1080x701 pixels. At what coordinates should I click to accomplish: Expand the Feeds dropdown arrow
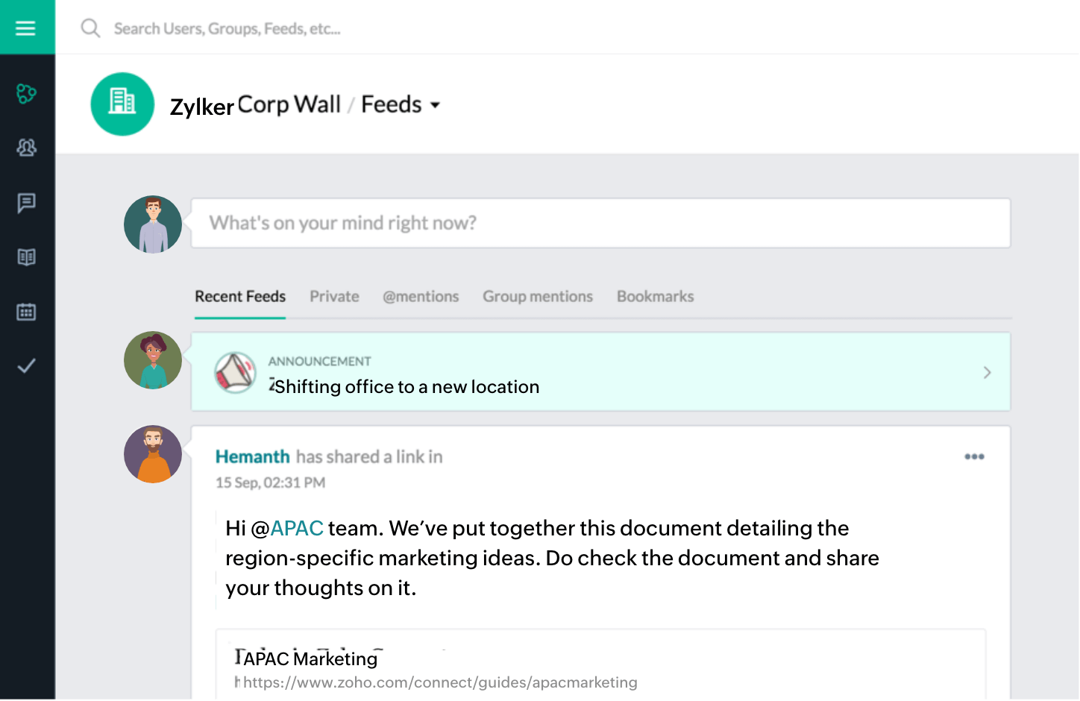tap(436, 105)
